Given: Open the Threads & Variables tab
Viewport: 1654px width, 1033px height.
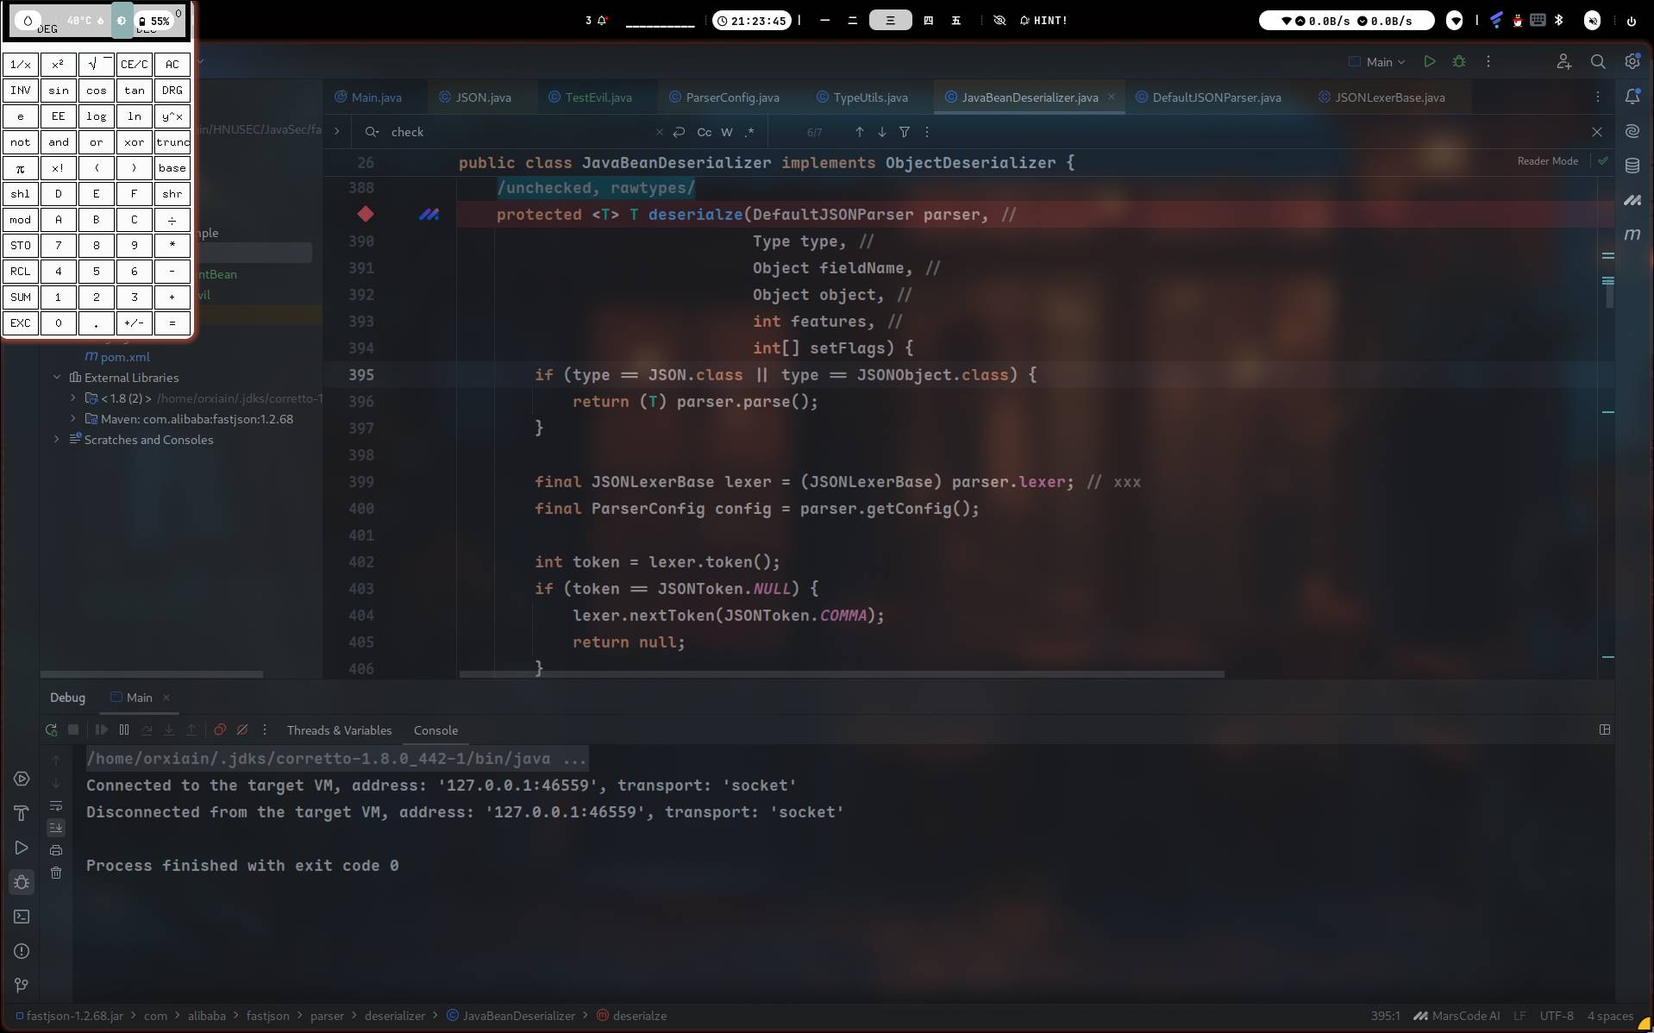Looking at the screenshot, I should click(339, 730).
